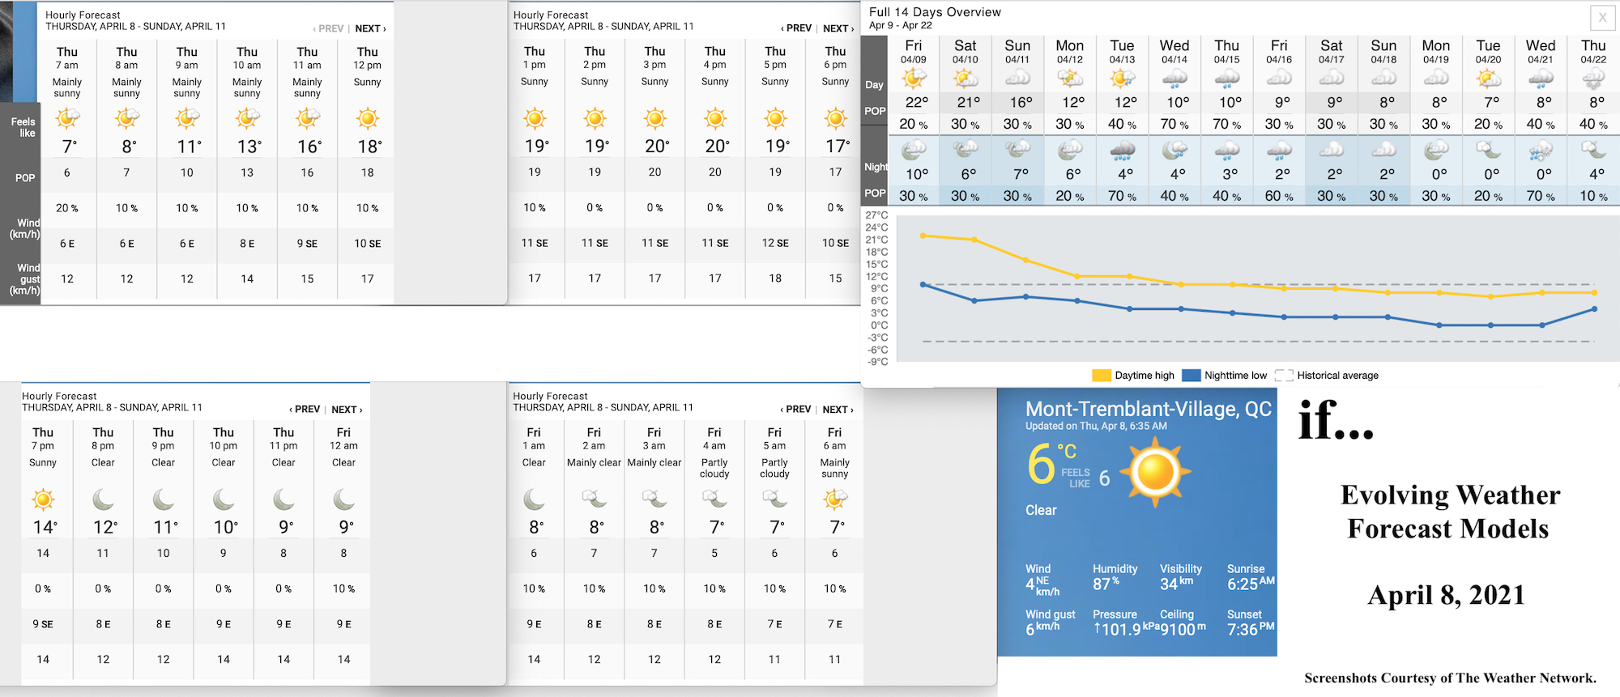Click the Fri 4 am partly cloudy icon
The width and height of the screenshot is (1620, 697).
(x=714, y=499)
